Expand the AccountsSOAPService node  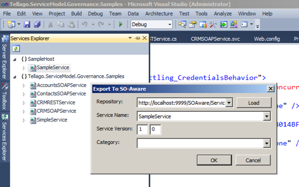click(x=24, y=86)
